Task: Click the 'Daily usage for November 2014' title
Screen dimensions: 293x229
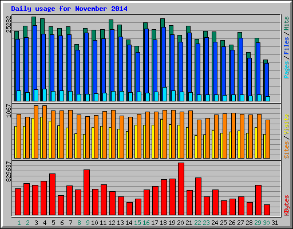Action: click(69, 9)
